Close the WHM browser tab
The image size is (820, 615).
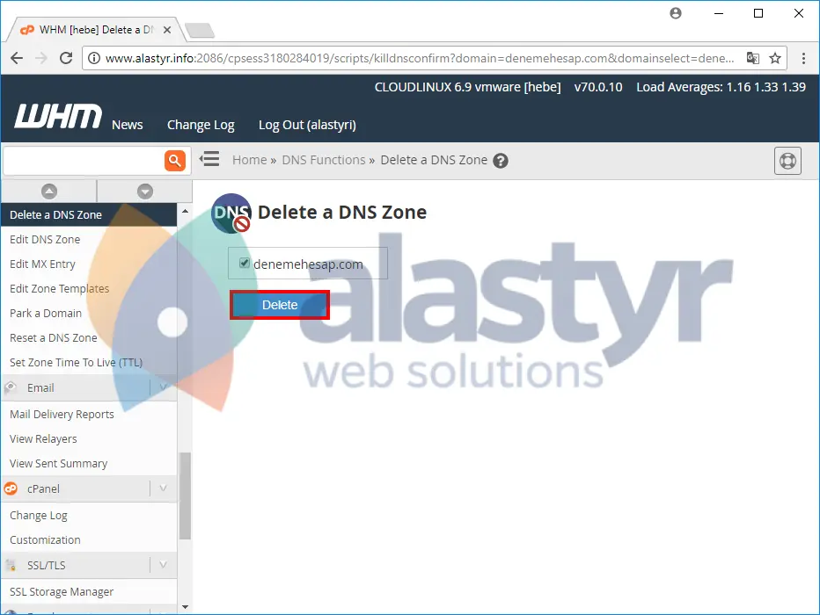[167, 30]
